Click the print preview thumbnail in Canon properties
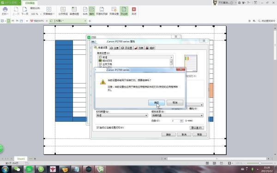The width and height of the screenshot is (277, 173). [x=191, y=63]
